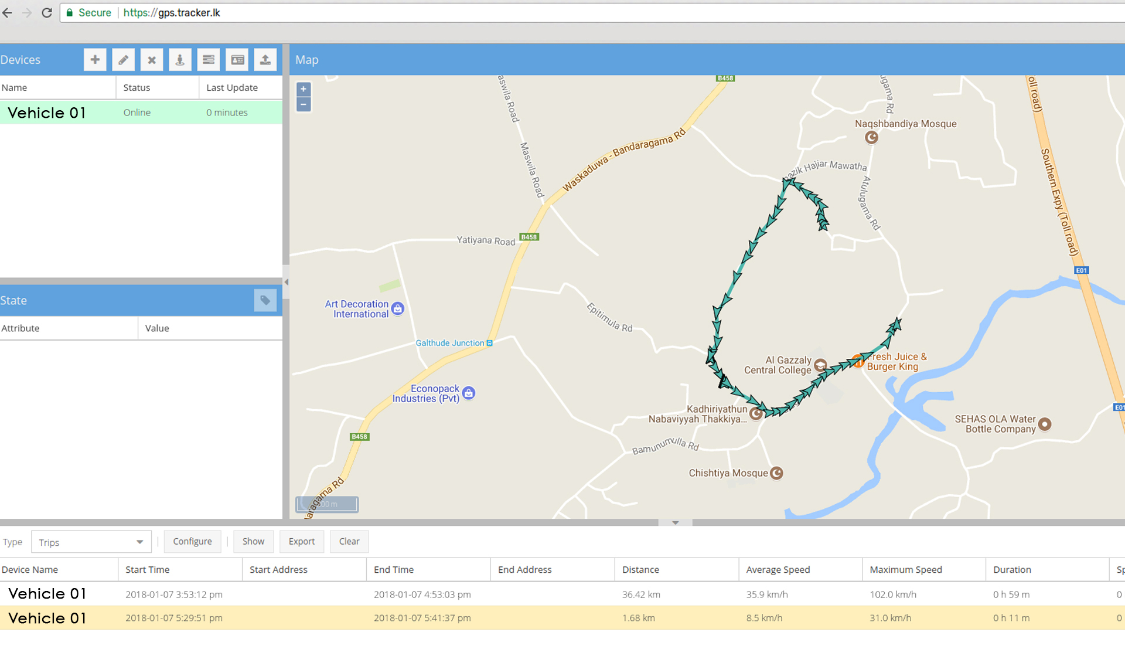The image size is (1125, 666).
Task: Click the Show button
Action: coord(253,541)
